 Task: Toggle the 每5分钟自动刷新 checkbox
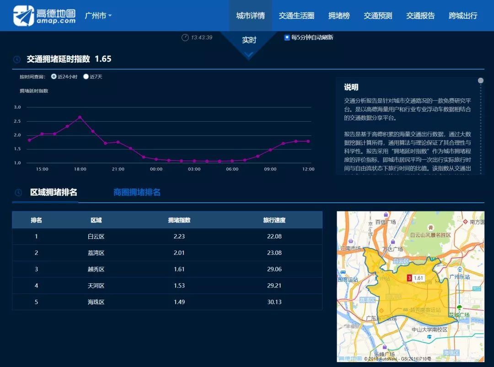point(287,38)
